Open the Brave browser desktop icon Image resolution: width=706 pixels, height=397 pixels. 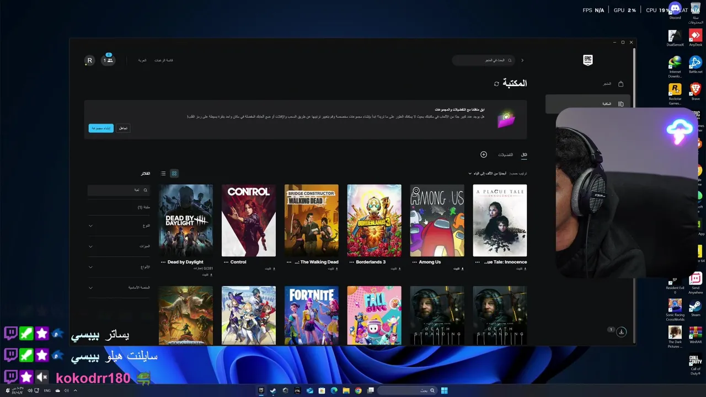(x=696, y=91)
